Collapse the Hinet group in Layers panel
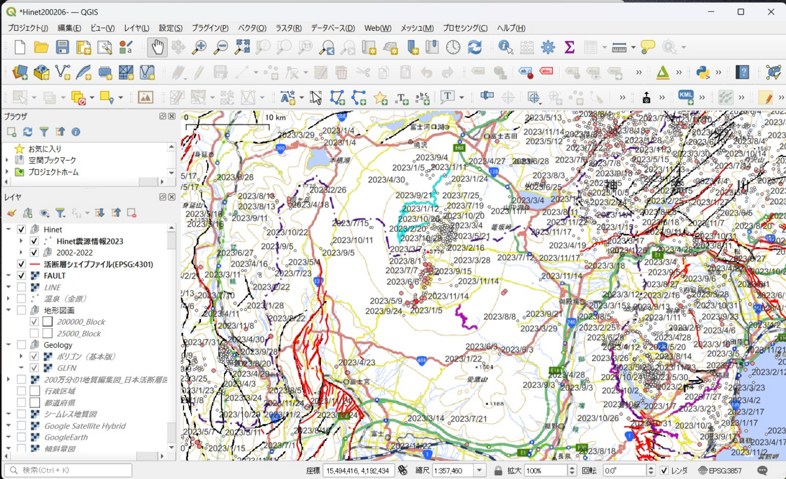 (9, 229)
